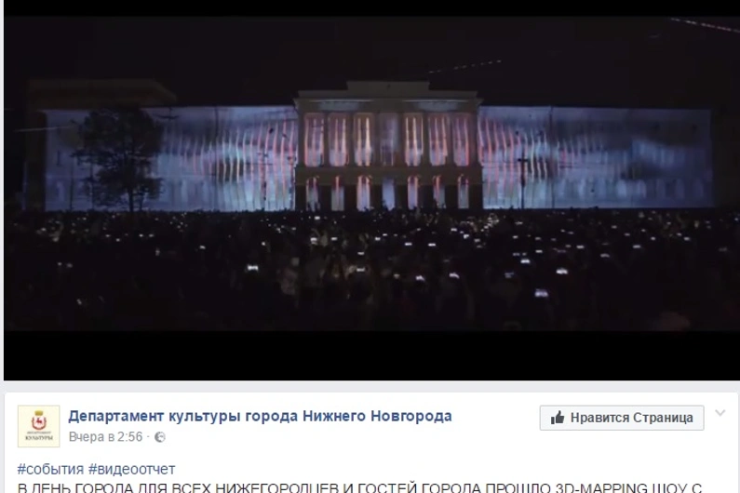This screenshot has width=740, height=493.
Task: Open the #события hashtag
Action: 50,470
